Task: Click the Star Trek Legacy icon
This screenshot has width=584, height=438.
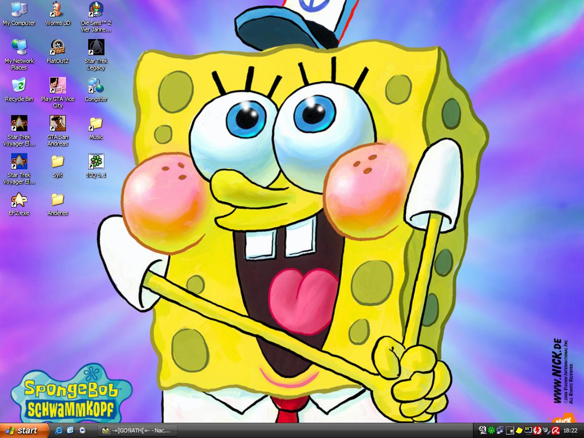Action: [96, 47]
